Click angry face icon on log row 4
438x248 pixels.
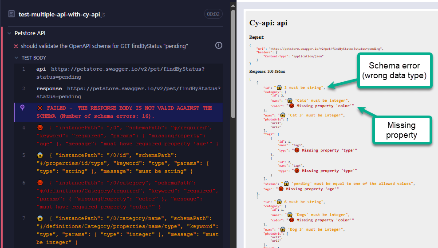(40, 128)
